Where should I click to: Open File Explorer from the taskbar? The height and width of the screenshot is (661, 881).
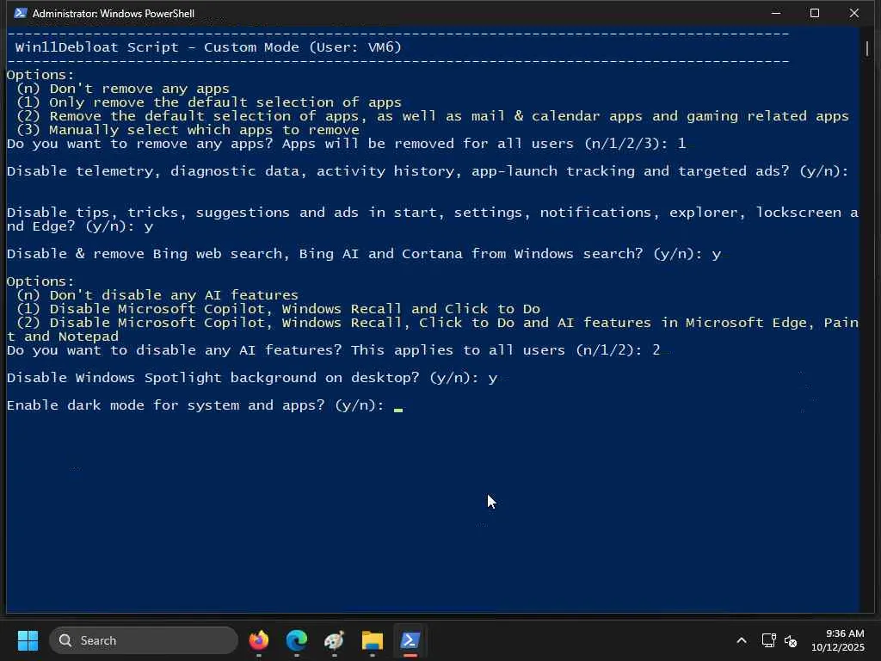point(372,640)
